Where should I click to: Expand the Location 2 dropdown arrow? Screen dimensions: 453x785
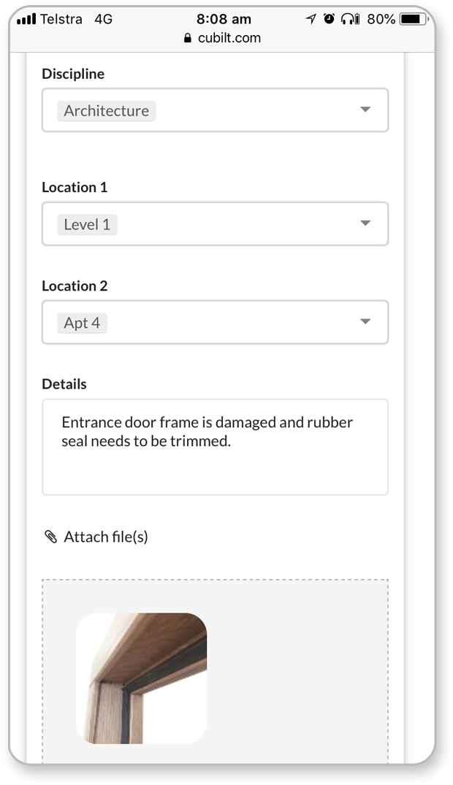[x=365, y=322]
